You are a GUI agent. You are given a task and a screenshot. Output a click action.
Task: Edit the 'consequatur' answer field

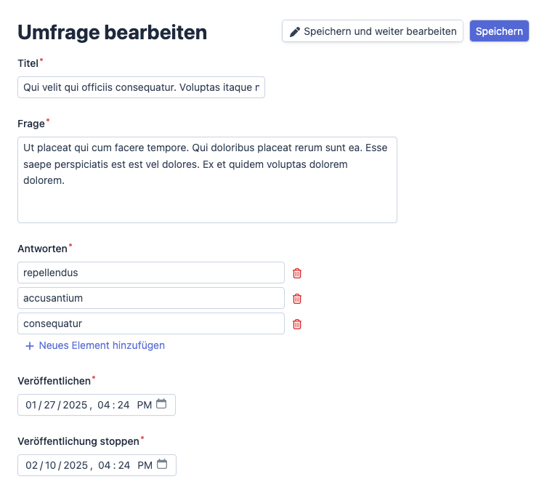pyautogui.click(x=150, y=323)
